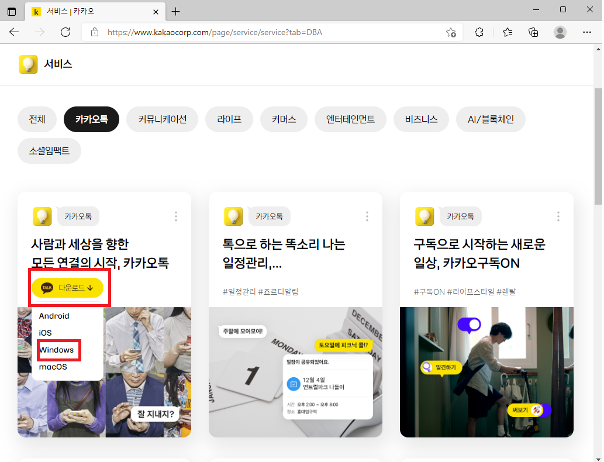The image size is (604, 462).
Task: Open the Extensions puzzle icon
Action: click(x=479, y=32)
